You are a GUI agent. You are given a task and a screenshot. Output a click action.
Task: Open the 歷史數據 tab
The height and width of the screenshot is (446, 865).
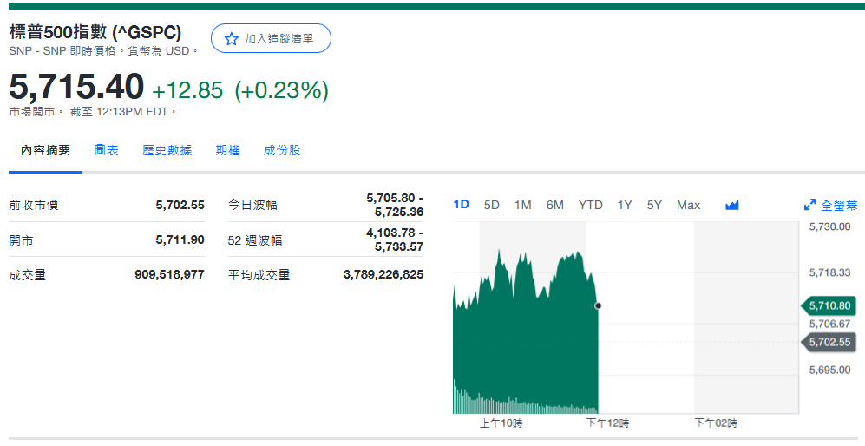tap(167, 150)
